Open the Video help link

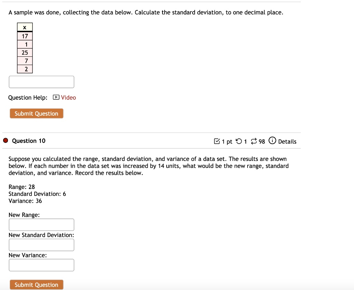coord(68,98)
